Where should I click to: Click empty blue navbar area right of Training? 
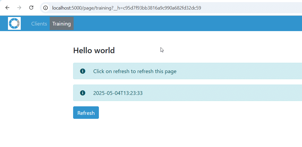[x=186, y=24]
